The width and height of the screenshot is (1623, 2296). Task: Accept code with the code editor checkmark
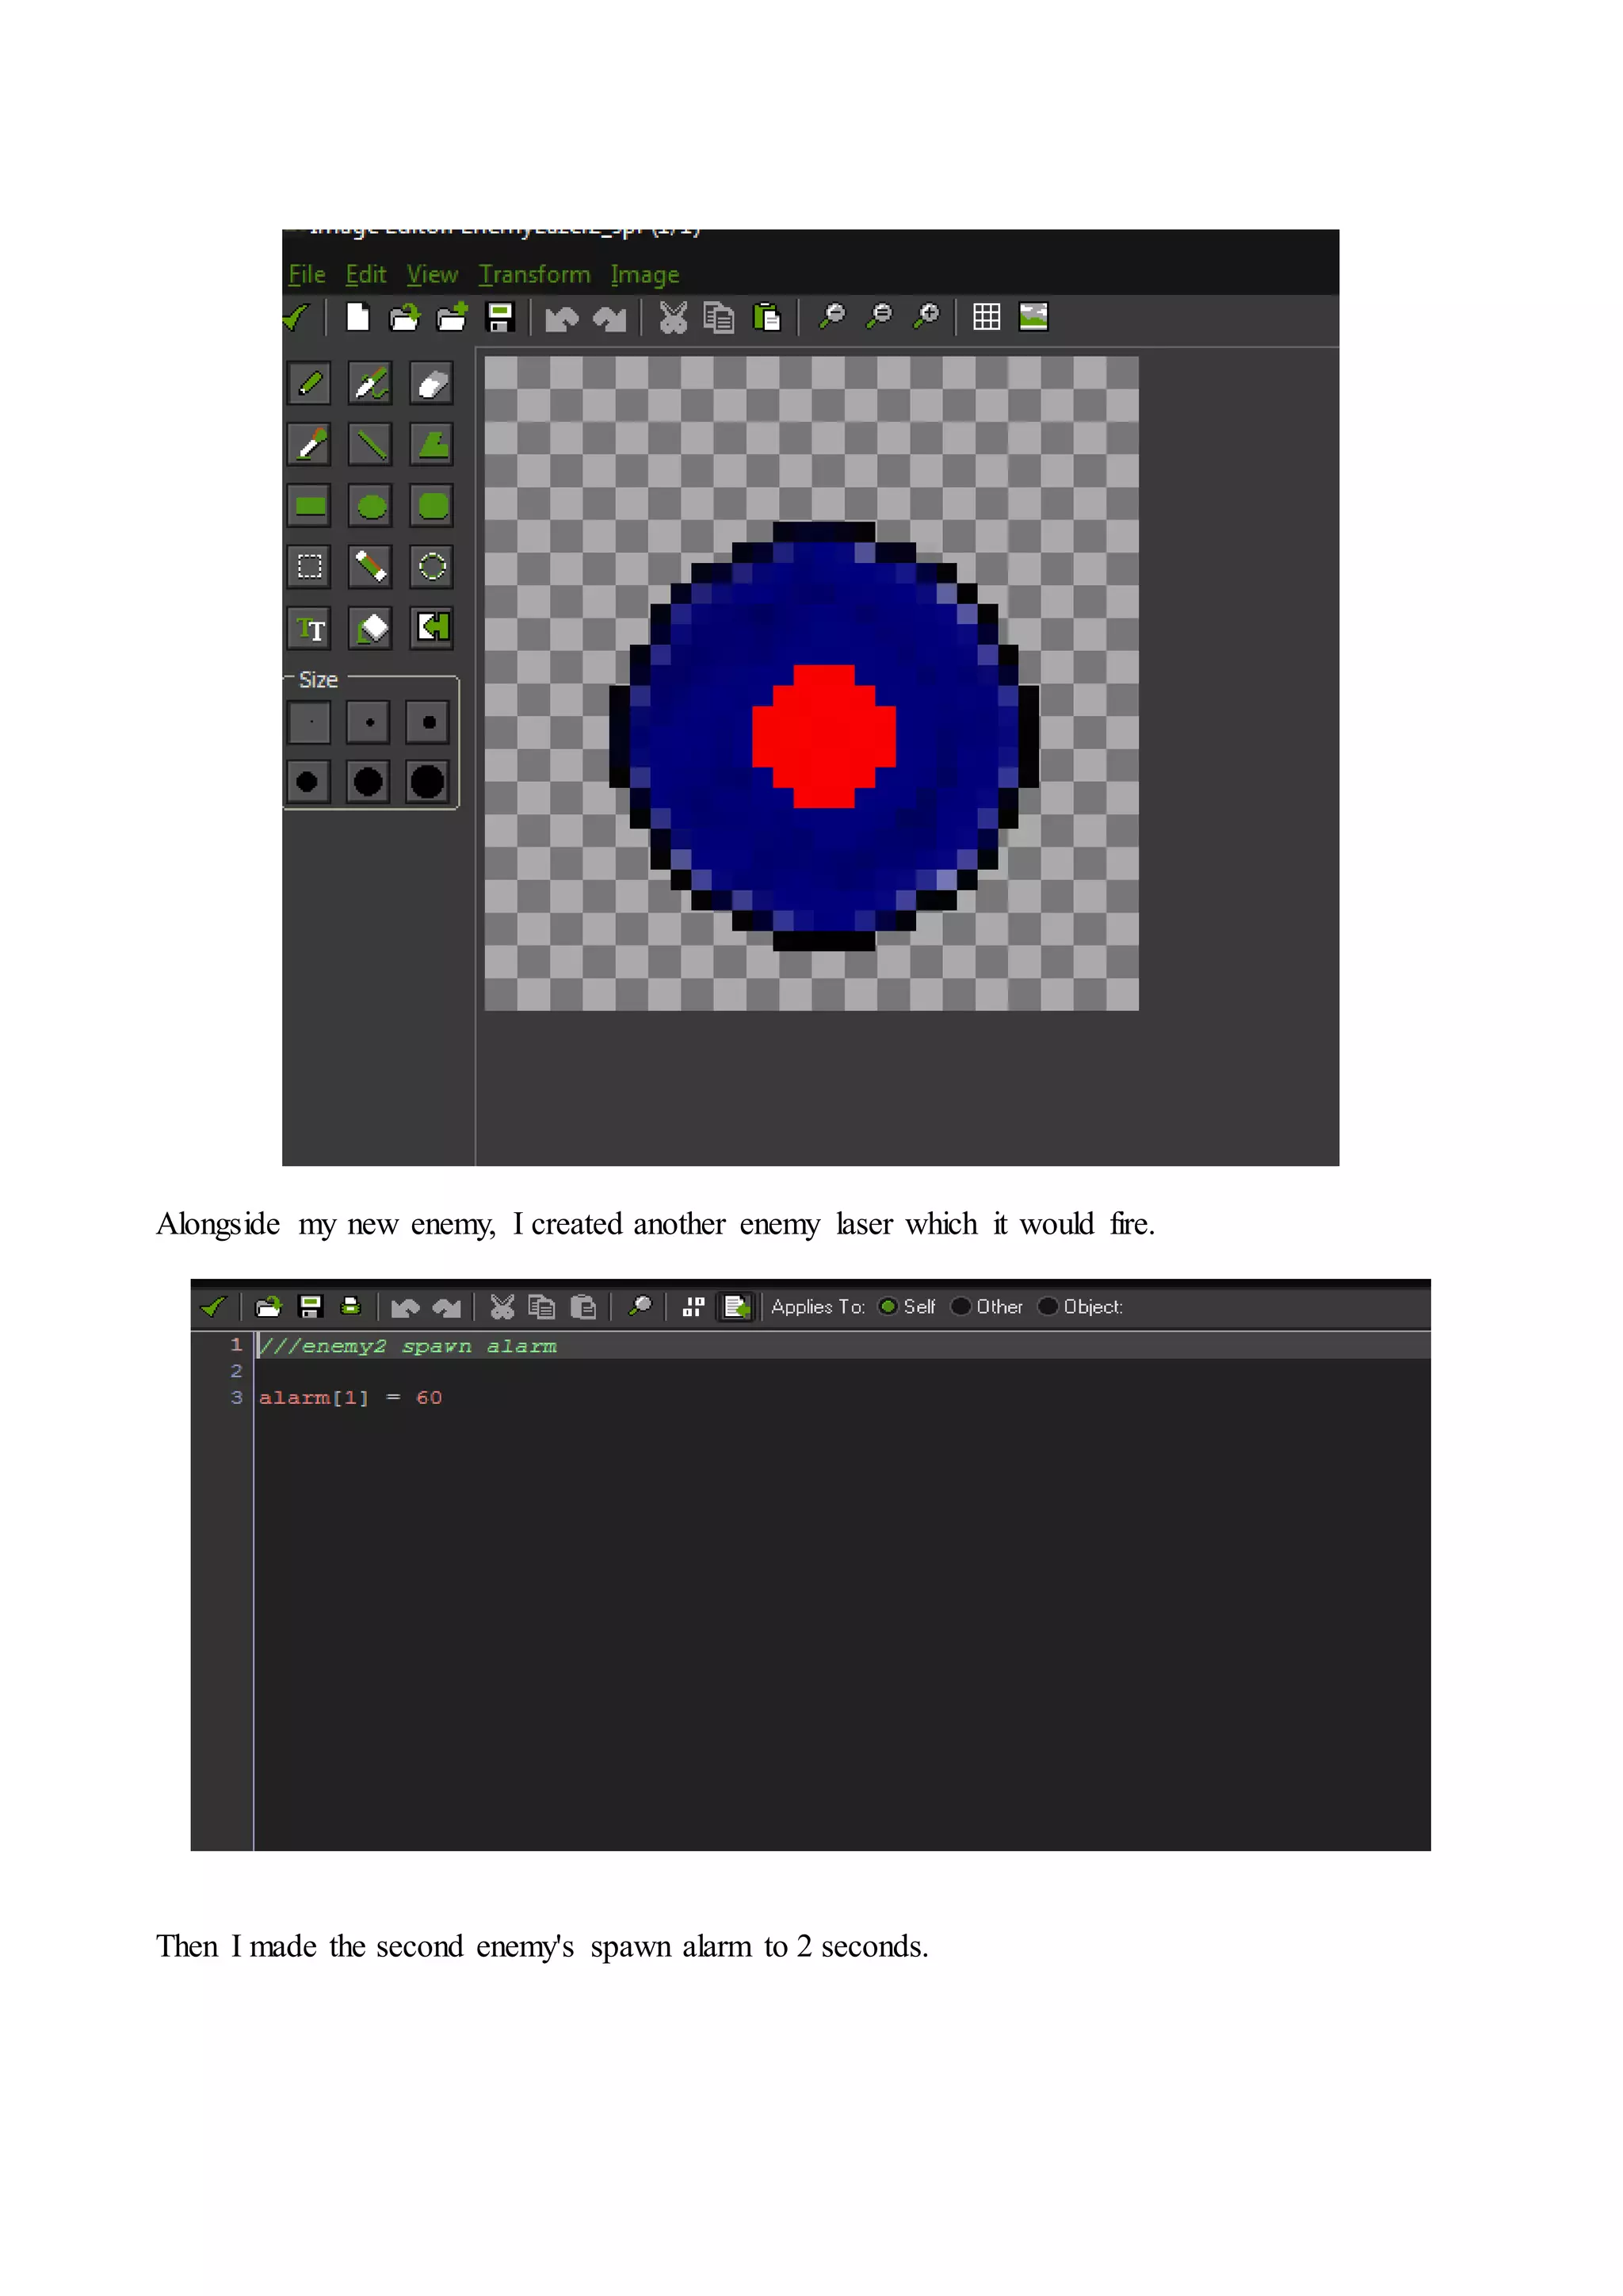click(x=213, y=1306)
